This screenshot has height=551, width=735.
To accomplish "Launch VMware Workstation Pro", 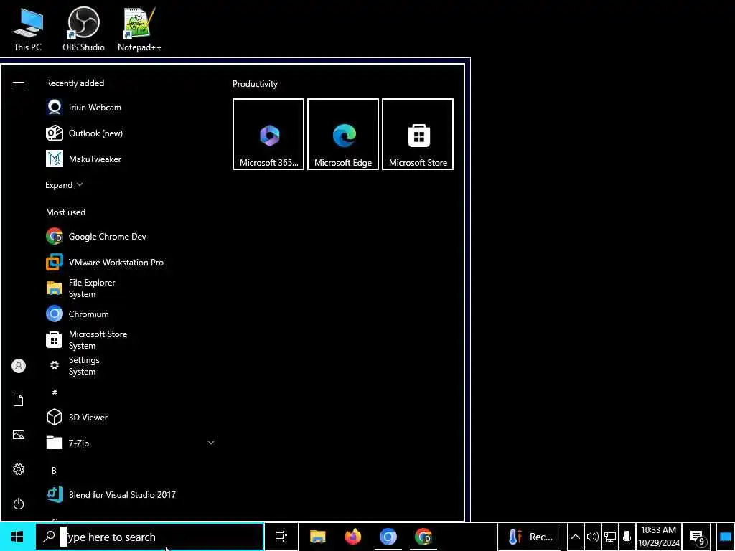I will click(131, 262).
